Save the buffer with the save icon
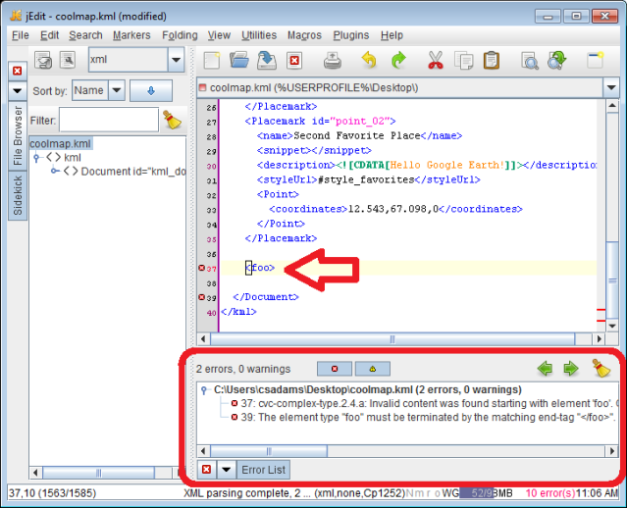The image size is (627, 508). pos(267,61)
